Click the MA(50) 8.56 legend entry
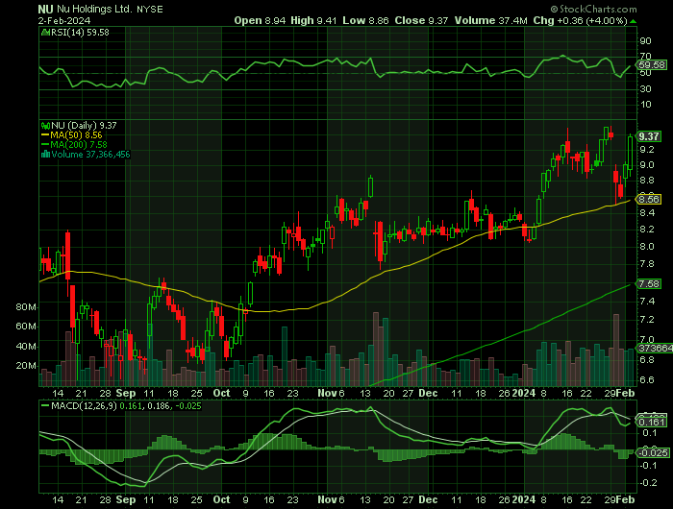The width and height of the screenshot is (673, 509). point(76,135)
